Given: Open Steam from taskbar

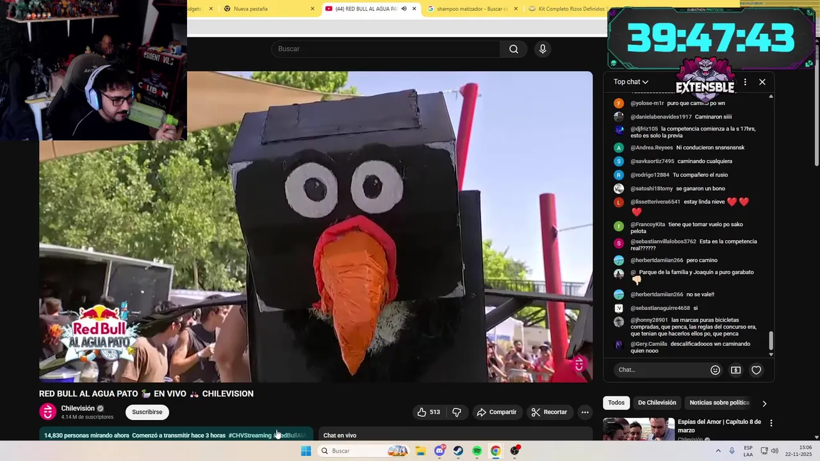Looking at the screenshot, I should (x=458, y=451).
